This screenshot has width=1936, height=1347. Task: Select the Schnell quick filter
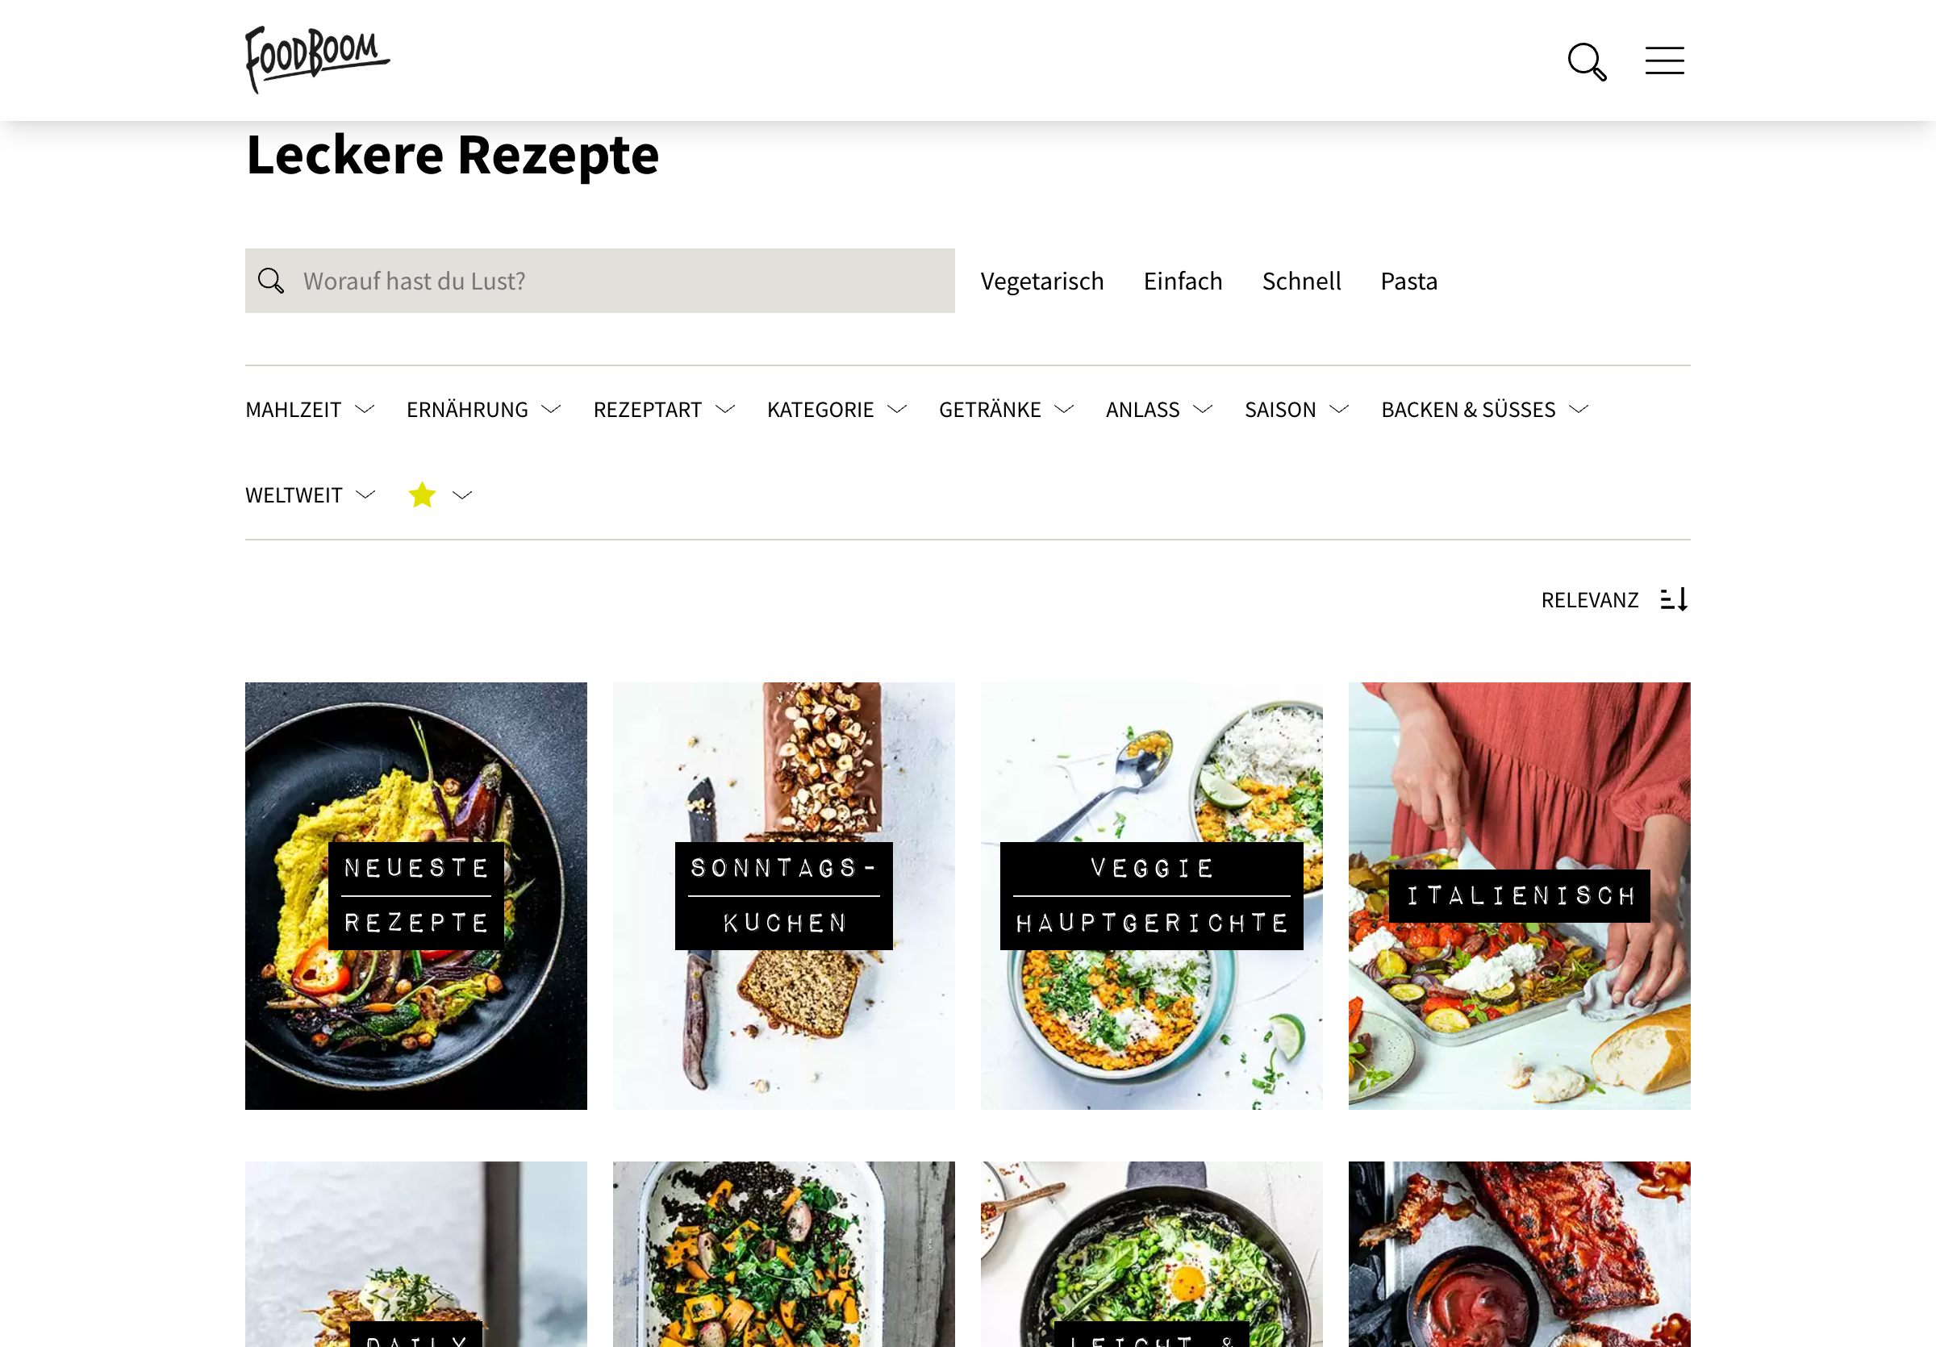tap(1301, 281)
